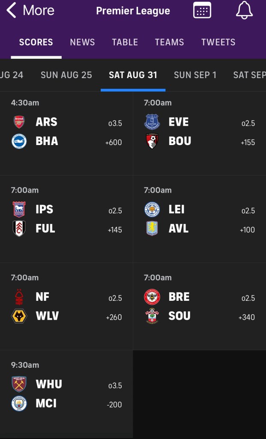Tap the notification bell icon
The height and width of the screenshot is (439, 266).
click(244, 10)
